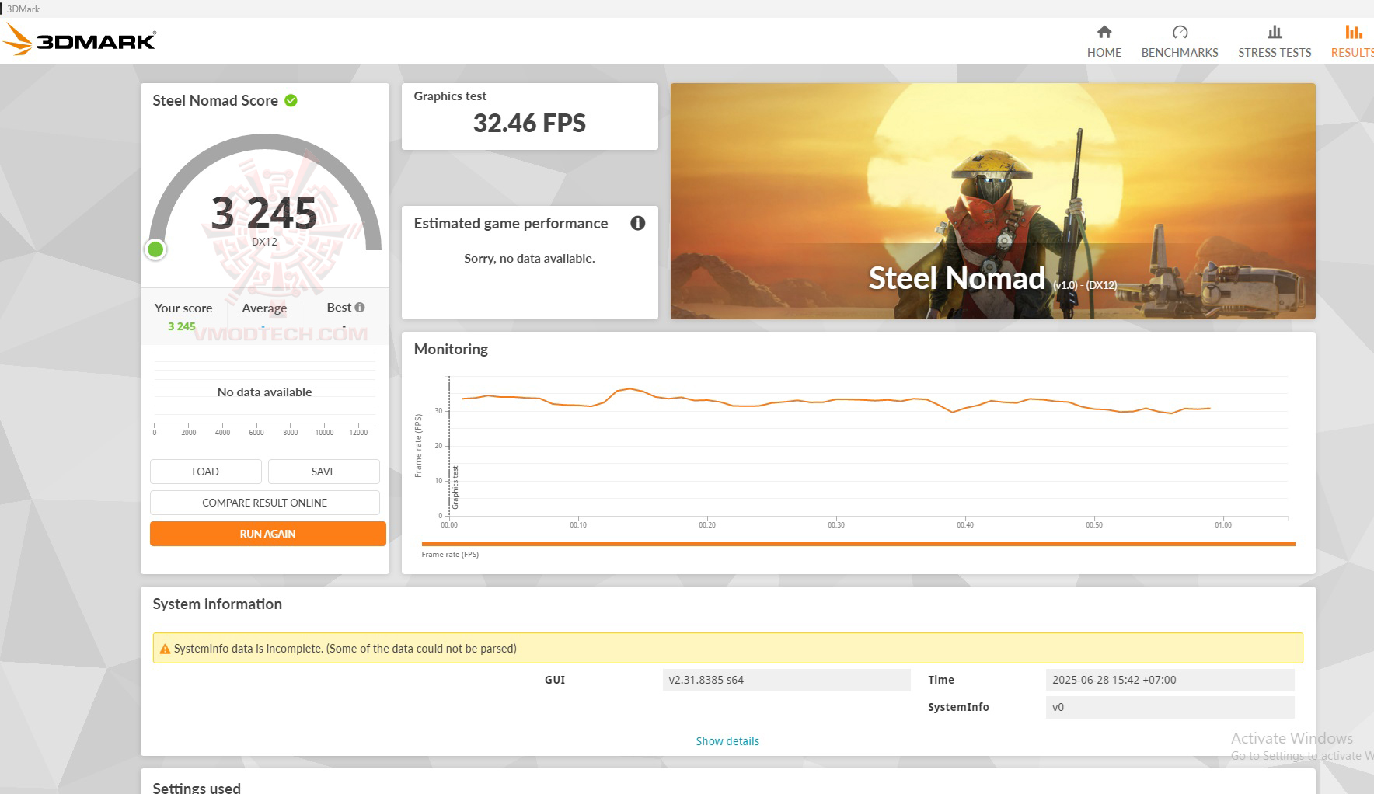
Task: Click the 32.46 FPS graphics test value
Action: 529,123
